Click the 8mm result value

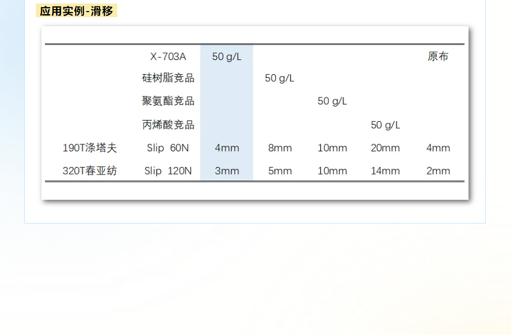[279, 148]
